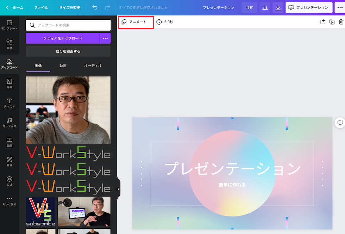Delete the current page with the trash icon
This screenshot has width=345, height=234.
click(x=341, y=22)
